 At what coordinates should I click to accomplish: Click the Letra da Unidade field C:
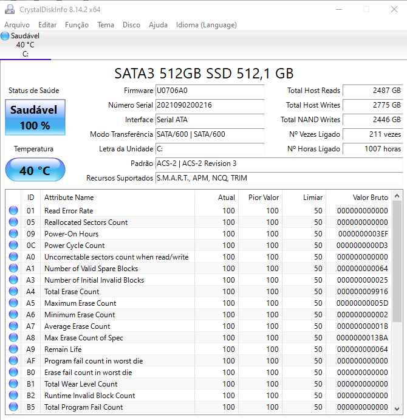[210, 149]
